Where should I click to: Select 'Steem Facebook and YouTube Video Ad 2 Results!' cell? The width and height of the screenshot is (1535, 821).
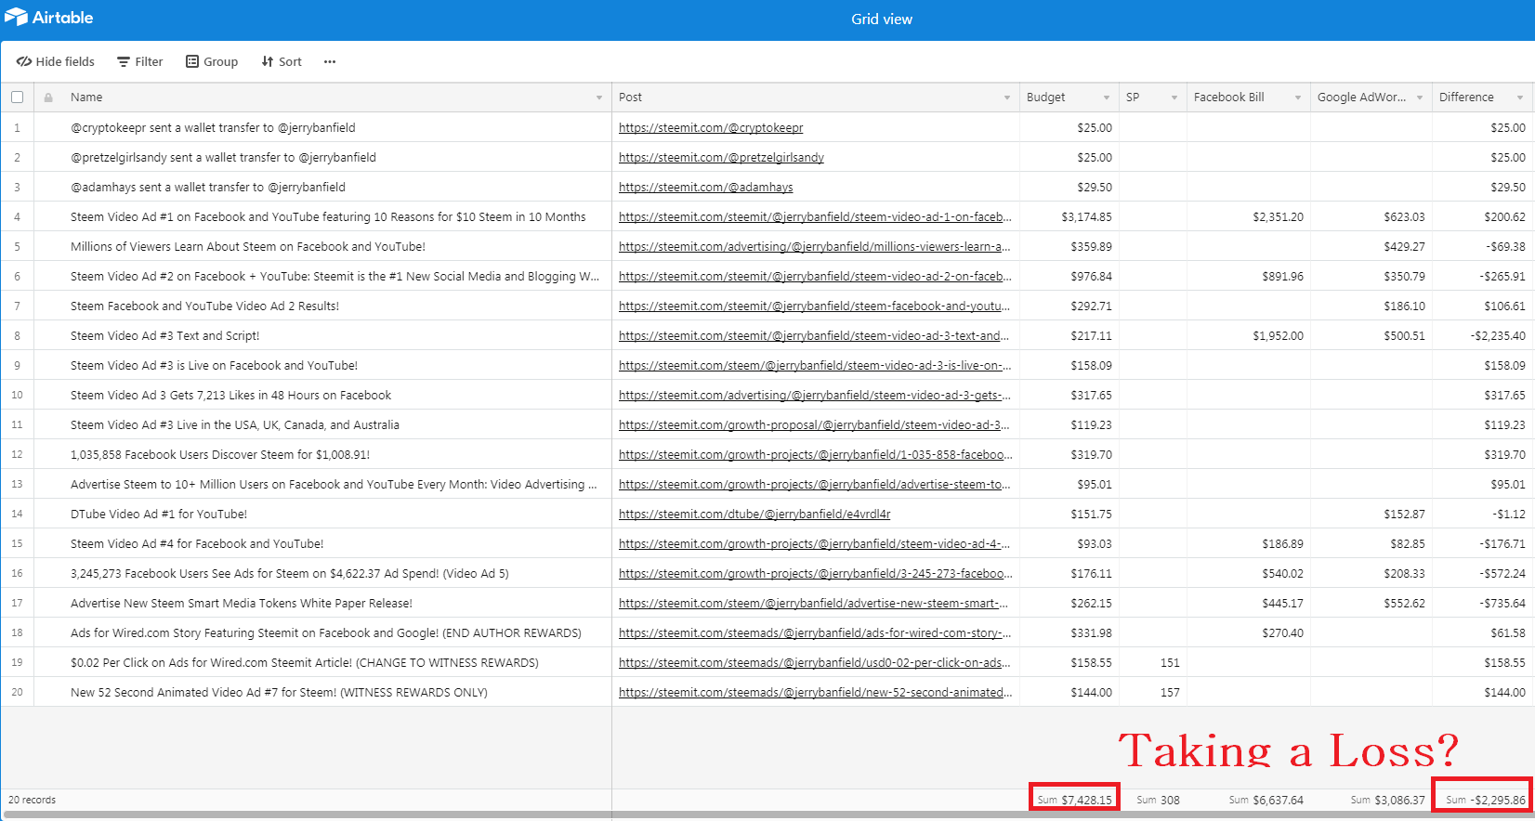tap(322, 306)
